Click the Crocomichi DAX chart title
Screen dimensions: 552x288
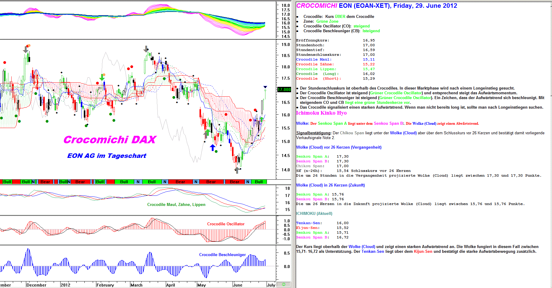point(110,140)
